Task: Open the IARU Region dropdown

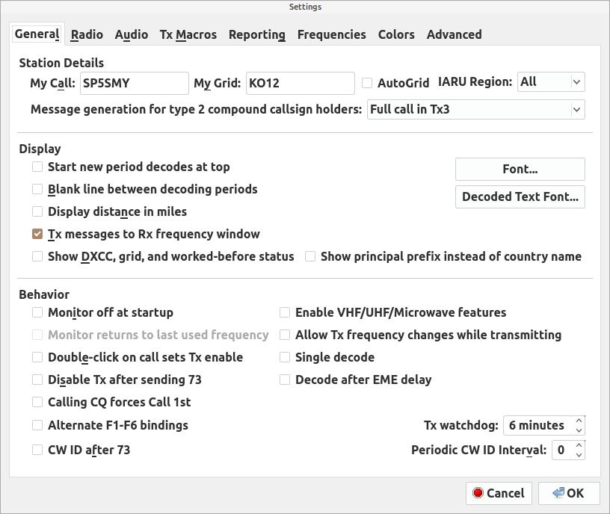Action: click(551, 82)
